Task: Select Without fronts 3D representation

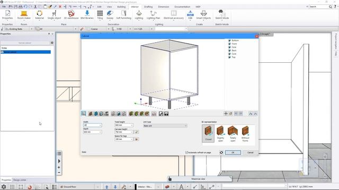Action: (x=245, y=134)
